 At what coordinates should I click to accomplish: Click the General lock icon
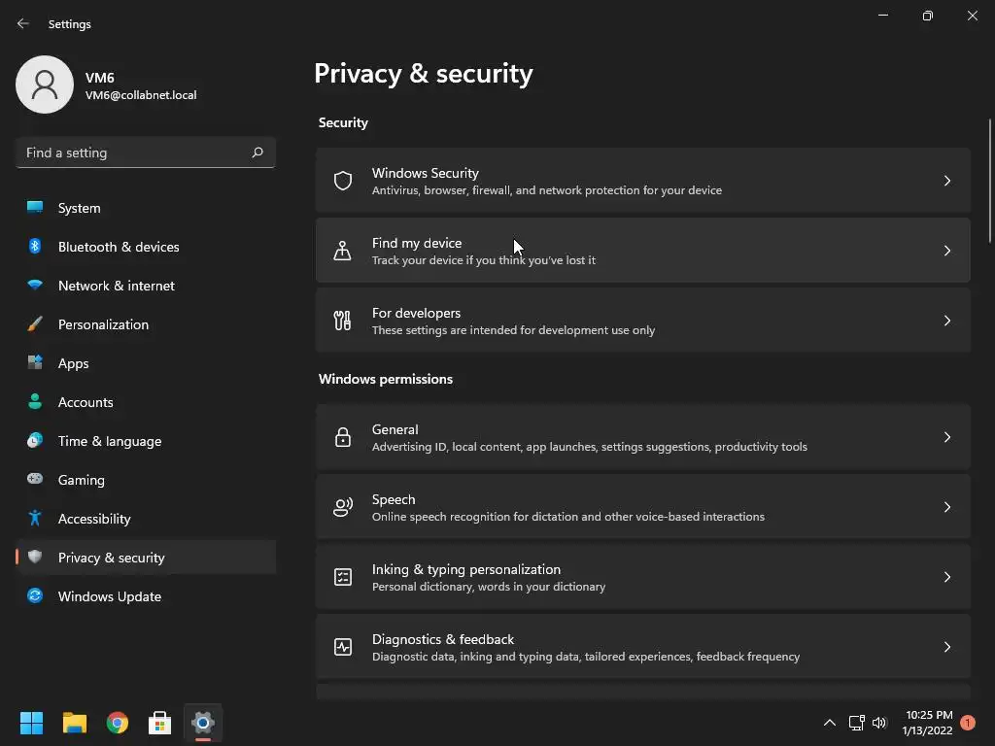(343, 437)
